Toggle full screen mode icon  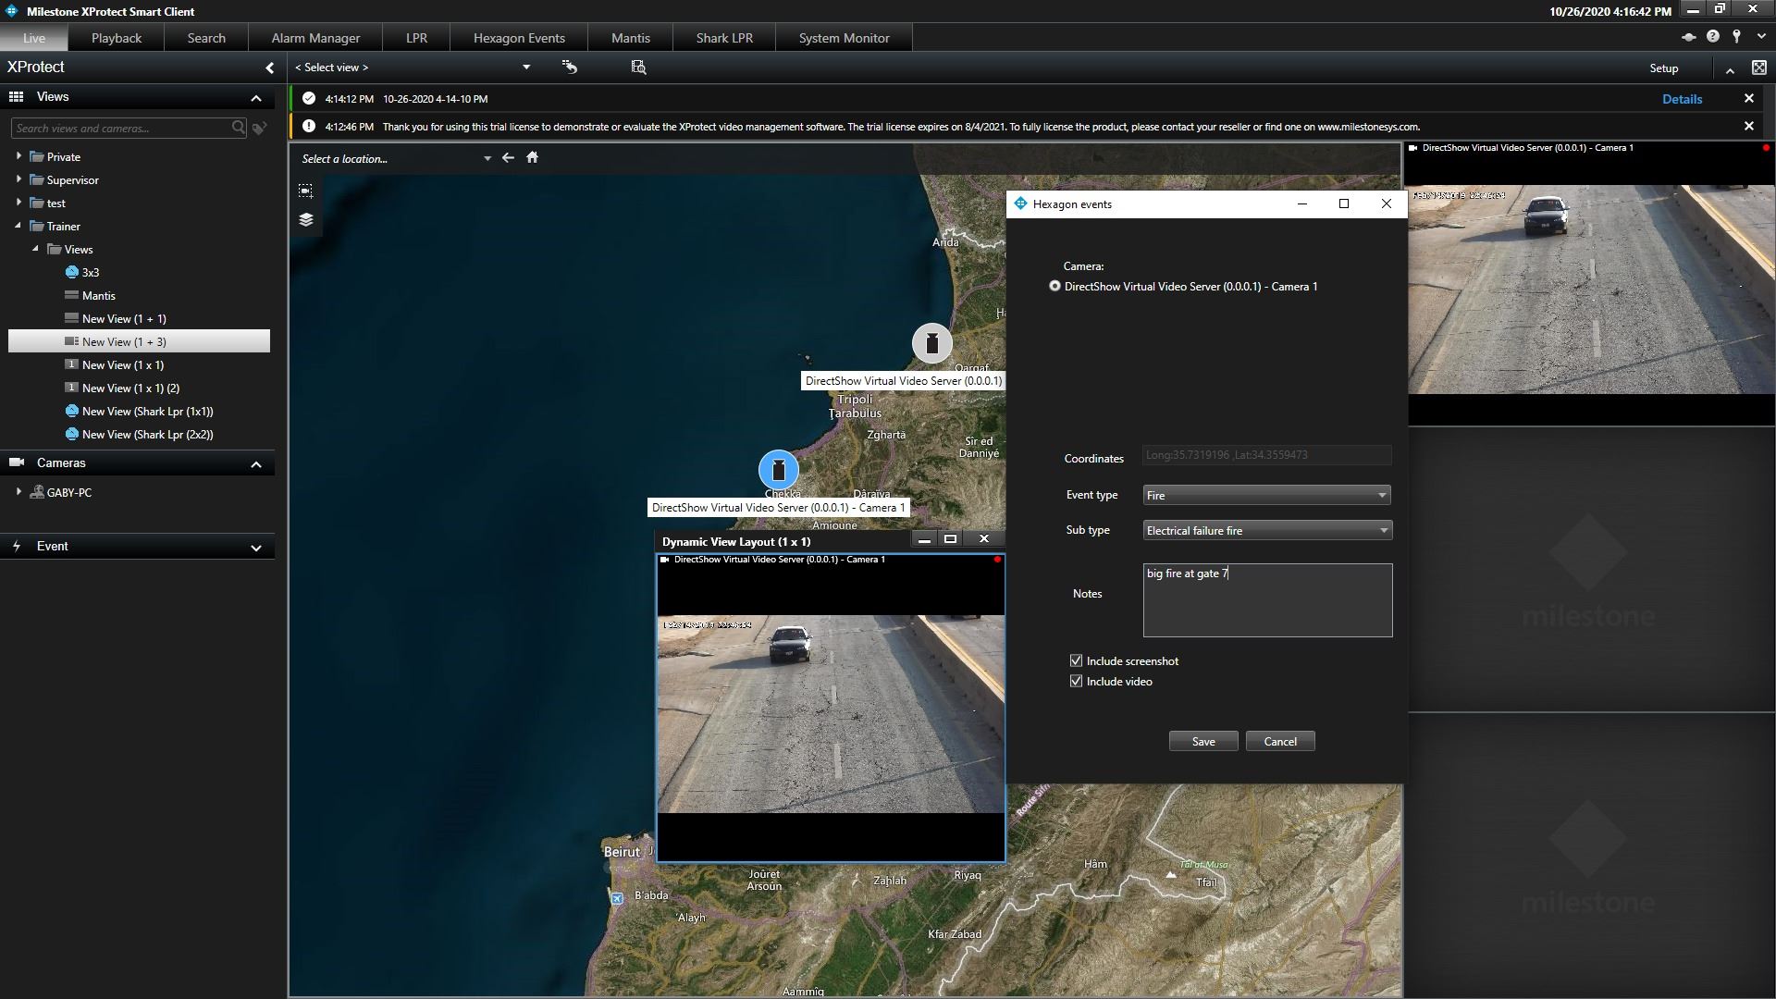click(x=1758, y=68)
